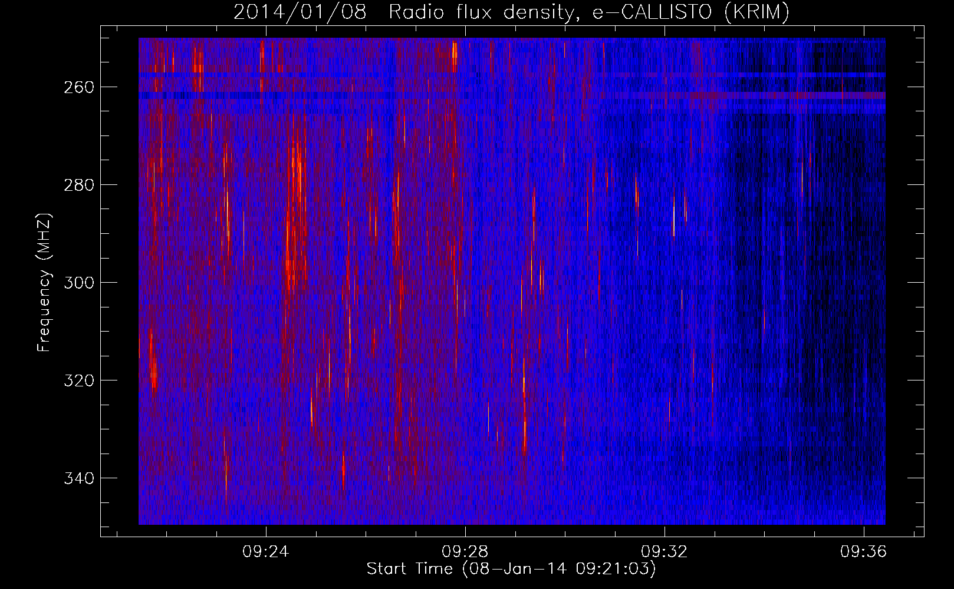954x589 pixels.
Task: Click the 260 frequency axis label
Action: point(79,87)
